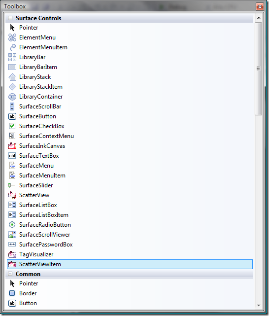Screen dimensions: 269x316
Task: Click the scrollbar thumb in Toolbox
Action: [x=258, y=69]
